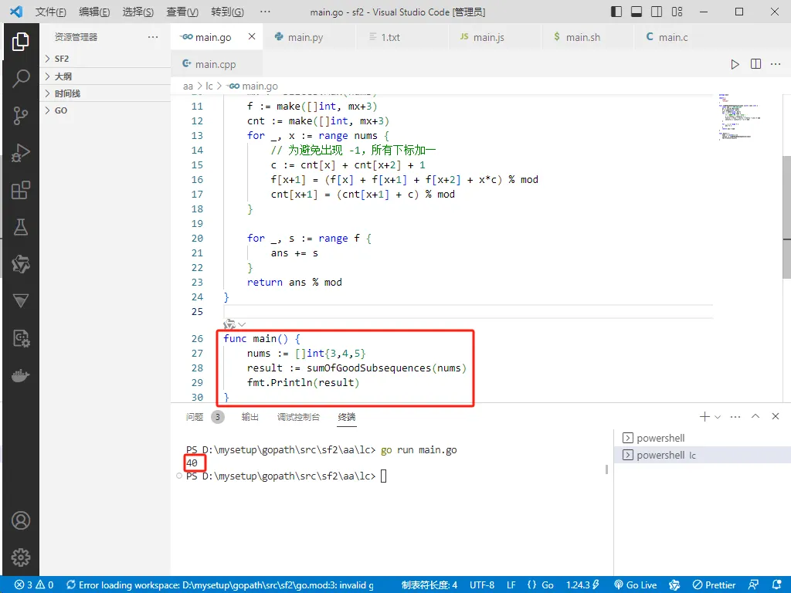Image resolution: width=791 pixels, height=593 pixels.
Task: Open the 文件(F) menu
Action: tap(50, 12)
